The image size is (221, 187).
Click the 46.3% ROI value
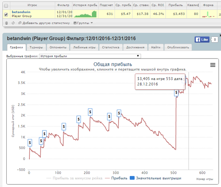tap(158, 14)
